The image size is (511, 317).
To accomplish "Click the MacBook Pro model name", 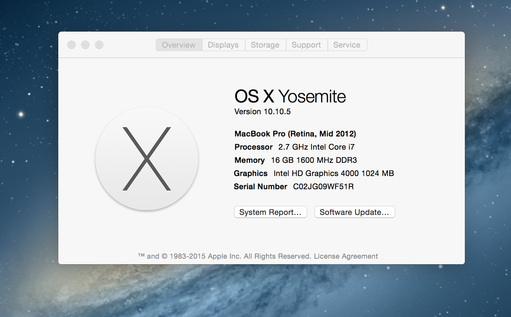I will [x=295, y=134].
